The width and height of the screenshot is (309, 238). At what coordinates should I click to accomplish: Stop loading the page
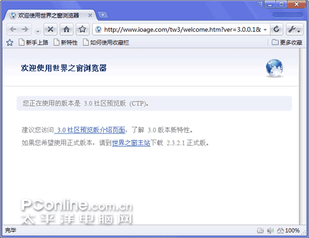50,29
